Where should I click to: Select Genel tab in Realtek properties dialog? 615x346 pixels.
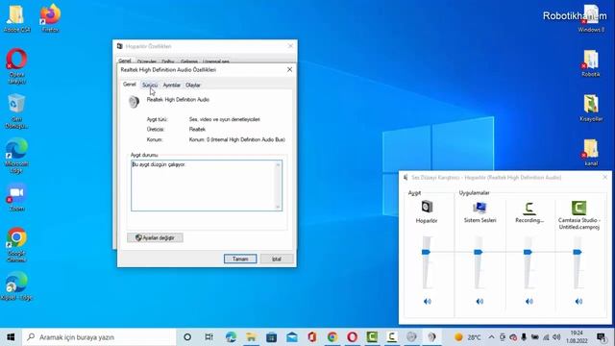(129, 85)
